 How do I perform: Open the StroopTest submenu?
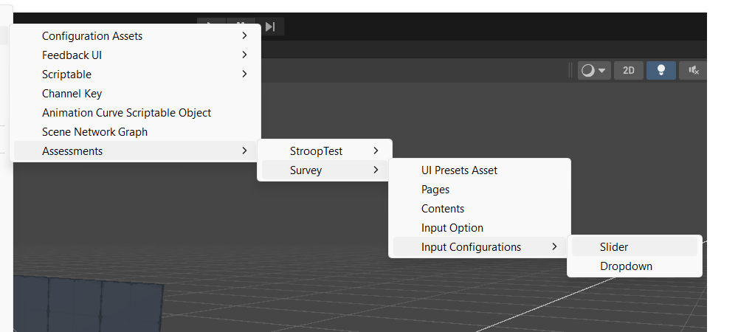point(324,151)
